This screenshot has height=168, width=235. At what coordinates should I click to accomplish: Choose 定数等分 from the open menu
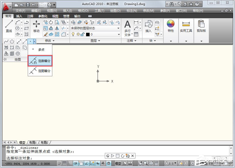(40, 61)
